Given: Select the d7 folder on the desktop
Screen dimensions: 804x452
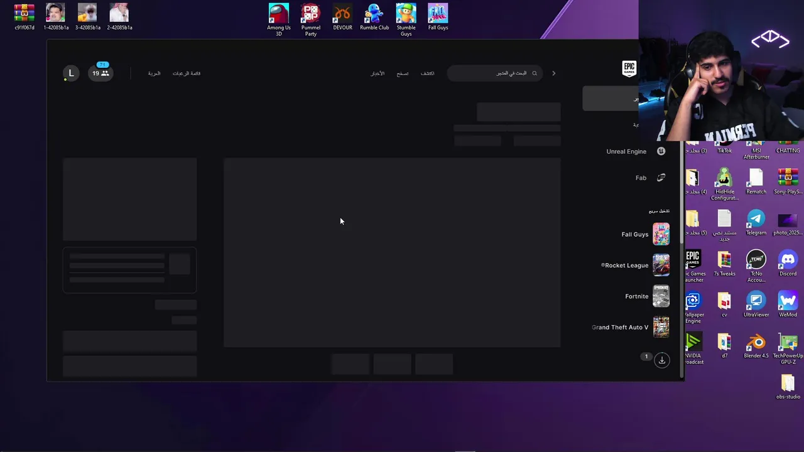Looking at the screenshot, I should pos(724,345).
